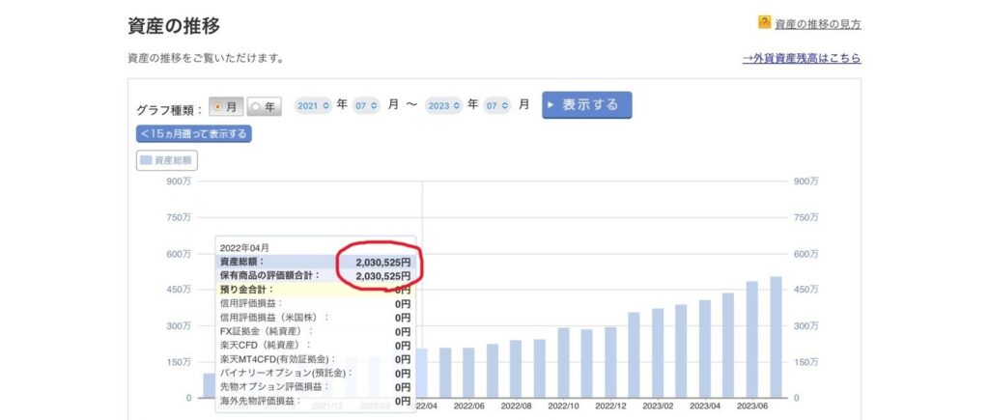Image resolution: width=989 pixels, height=420 pixels.
Task: Switch graph type to 年 radio button
Action: [x=264, y=106]
